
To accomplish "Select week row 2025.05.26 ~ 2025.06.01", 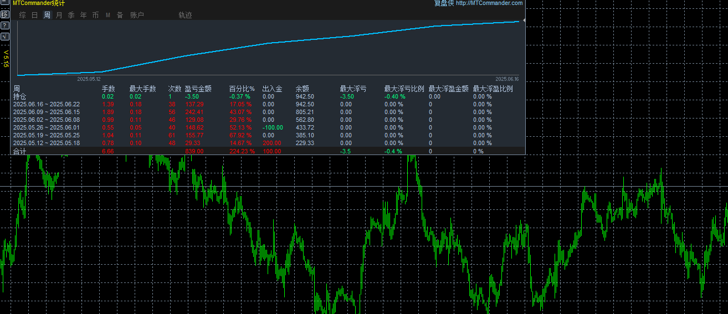I will (46, 127).
